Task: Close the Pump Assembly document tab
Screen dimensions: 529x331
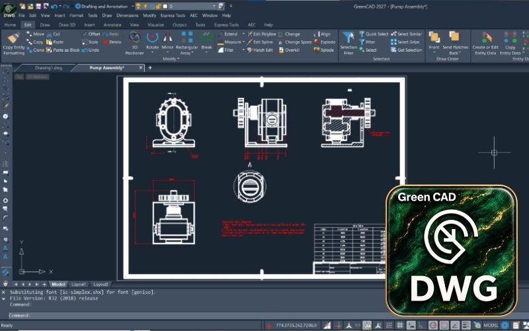Action: 141,68
